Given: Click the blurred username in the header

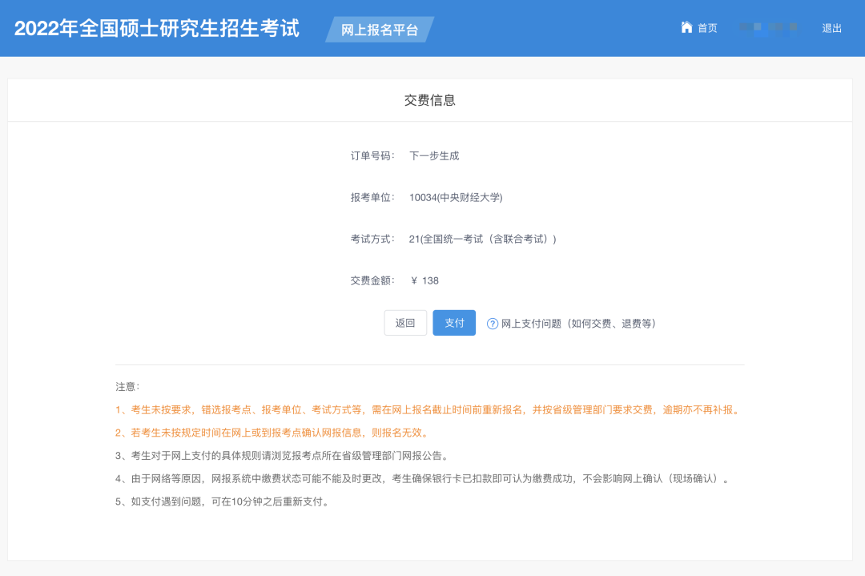Looking at the screenshot, I should coord(768,28).
